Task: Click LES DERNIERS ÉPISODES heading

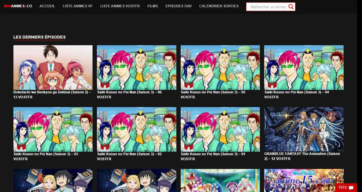Action: 39,37
